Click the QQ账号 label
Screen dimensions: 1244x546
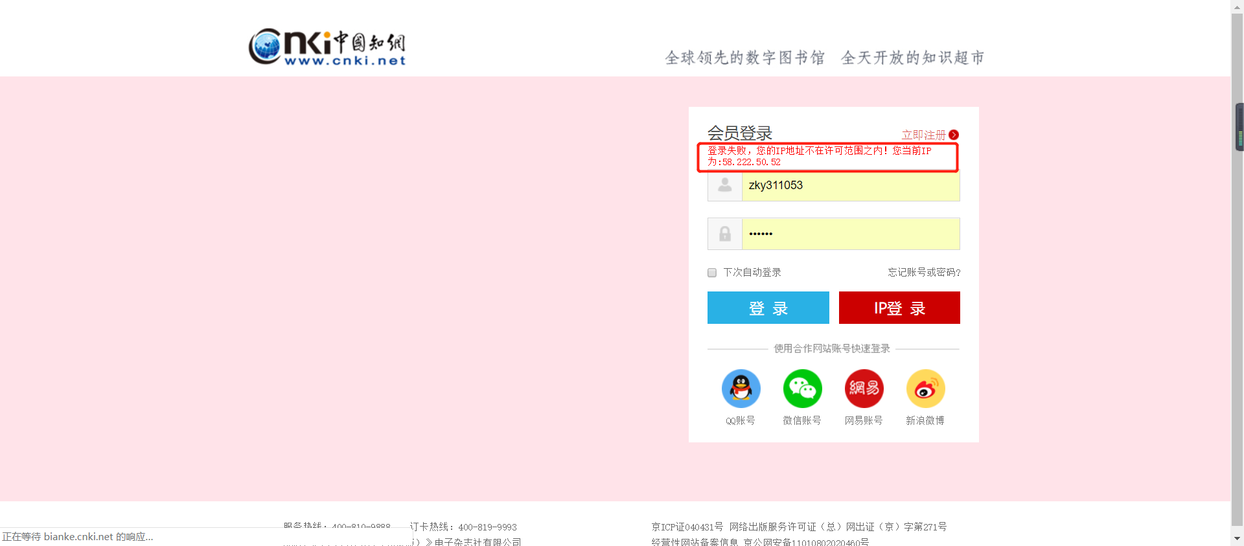pos(741,421)
